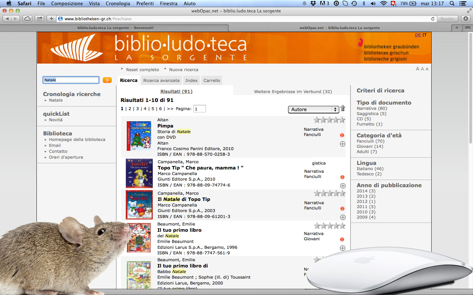The height and width of the screenshot is (295, 473).
Task: Add Pimpa to the cart with plus icon
Action: click(x=343, y=144)
